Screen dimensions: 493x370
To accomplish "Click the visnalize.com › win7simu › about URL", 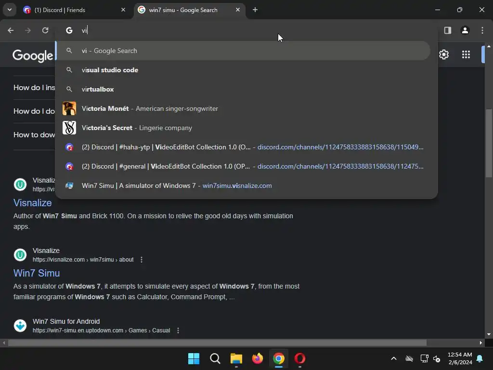I will point(83,260).
